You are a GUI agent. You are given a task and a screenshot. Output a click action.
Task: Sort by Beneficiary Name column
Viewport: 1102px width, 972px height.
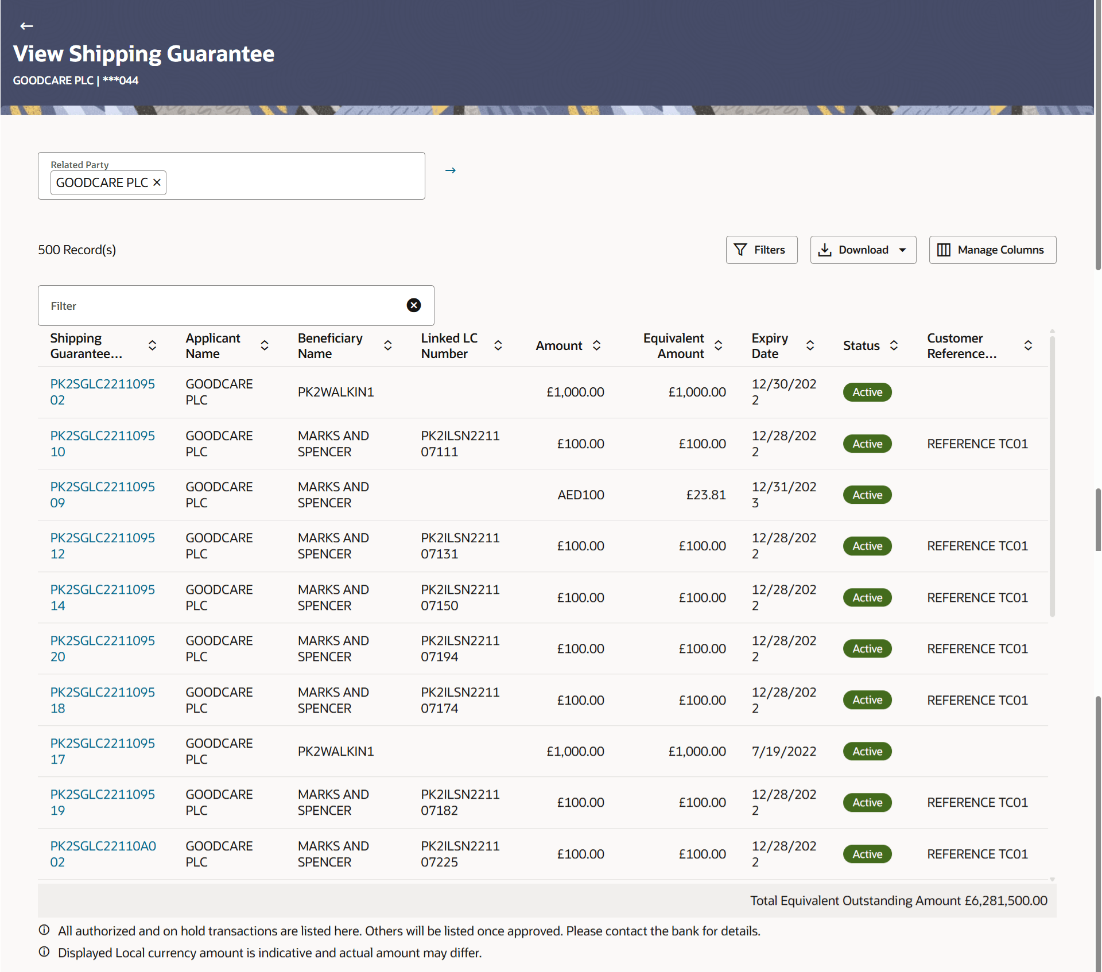388,345
